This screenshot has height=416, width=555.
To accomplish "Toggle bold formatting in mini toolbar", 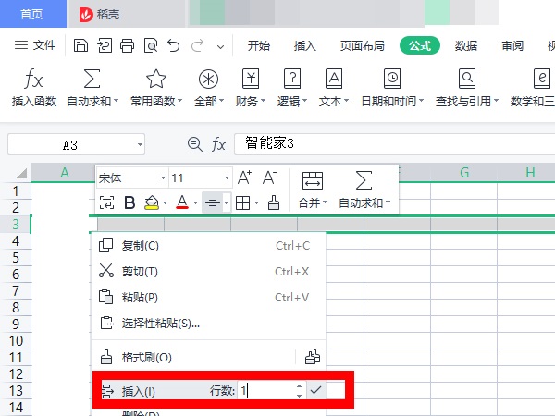I will [129, 202].
